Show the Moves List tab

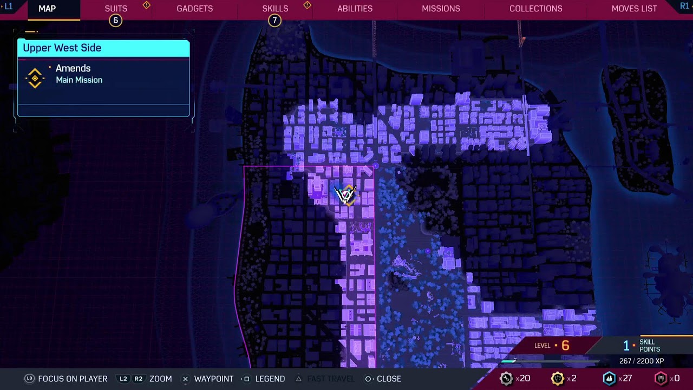click(634, 9)
